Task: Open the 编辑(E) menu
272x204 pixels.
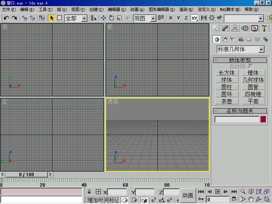Action: point(27,10)
